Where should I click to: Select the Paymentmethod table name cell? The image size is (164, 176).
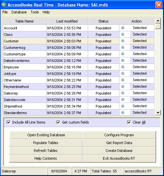coord(25,87)
